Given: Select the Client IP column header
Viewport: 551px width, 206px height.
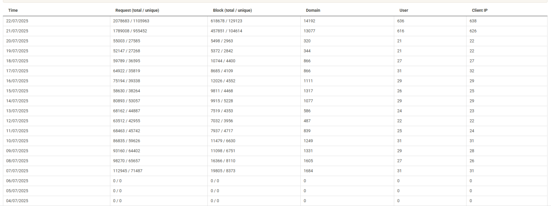Looking at the screenshot, I should (479, 10).
